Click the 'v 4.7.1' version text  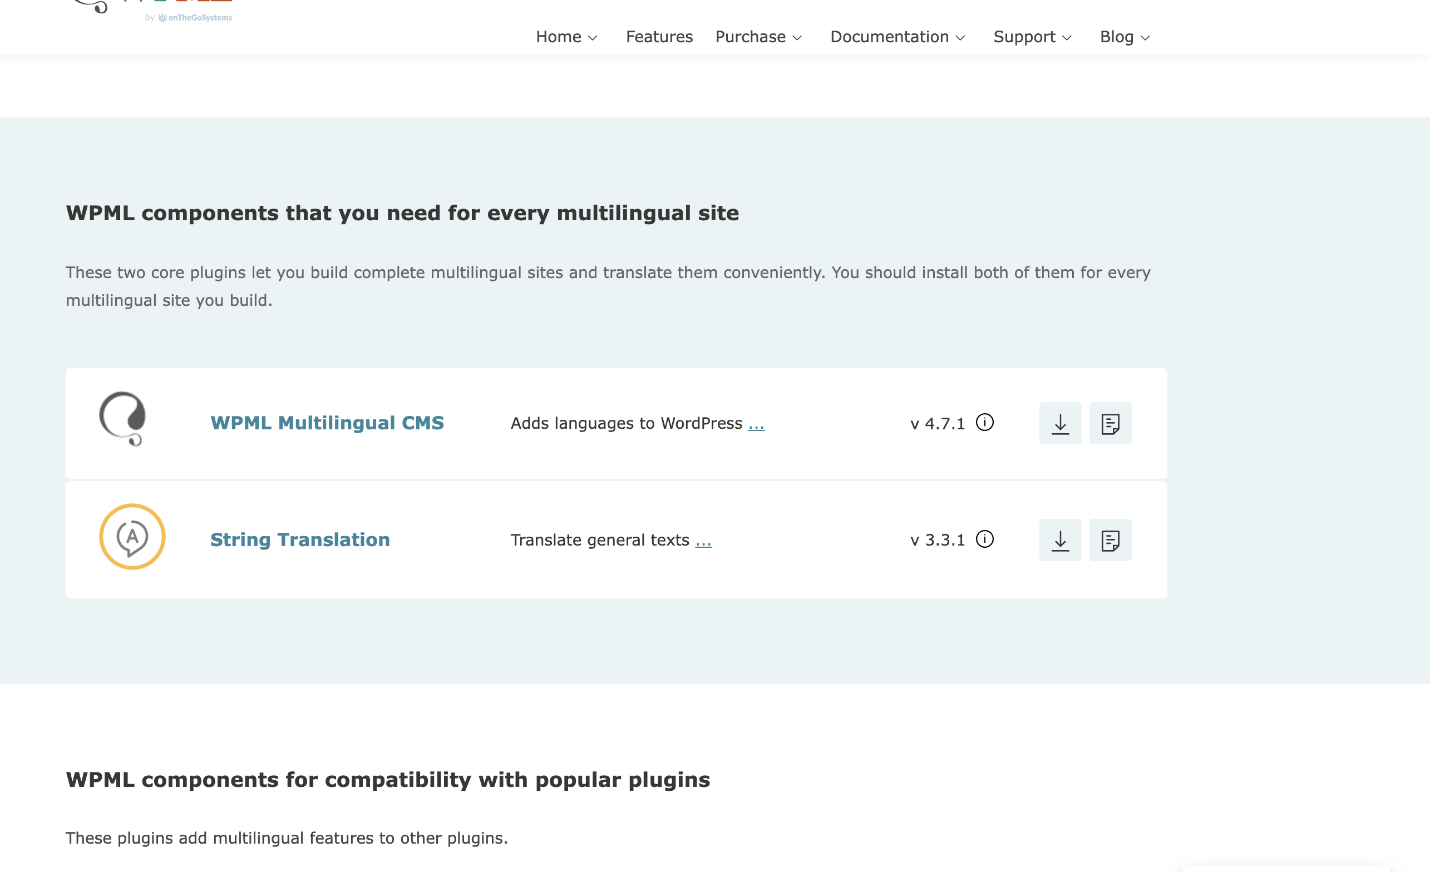tap(937, 423)
